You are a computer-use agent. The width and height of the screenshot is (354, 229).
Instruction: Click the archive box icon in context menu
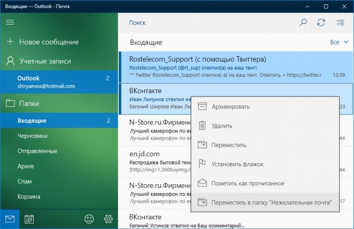tap(202, 106)
